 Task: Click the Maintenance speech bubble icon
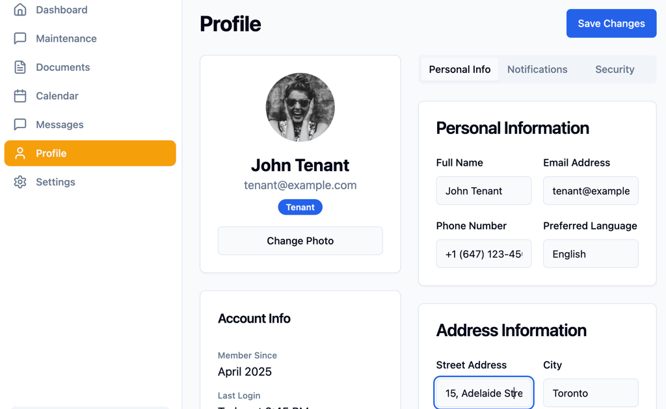20,38
